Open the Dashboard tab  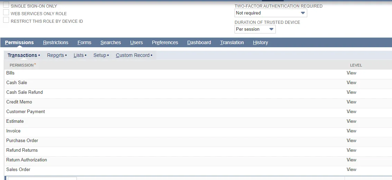tap(199, 43)
